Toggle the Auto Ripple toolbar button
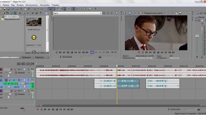 pyautogui.click(x=58, y=9)
